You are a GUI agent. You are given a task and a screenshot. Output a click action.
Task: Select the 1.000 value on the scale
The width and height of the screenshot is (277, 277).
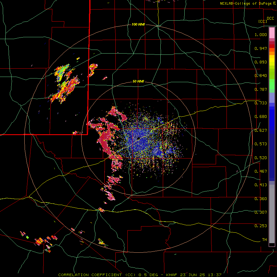coord(261,34)
